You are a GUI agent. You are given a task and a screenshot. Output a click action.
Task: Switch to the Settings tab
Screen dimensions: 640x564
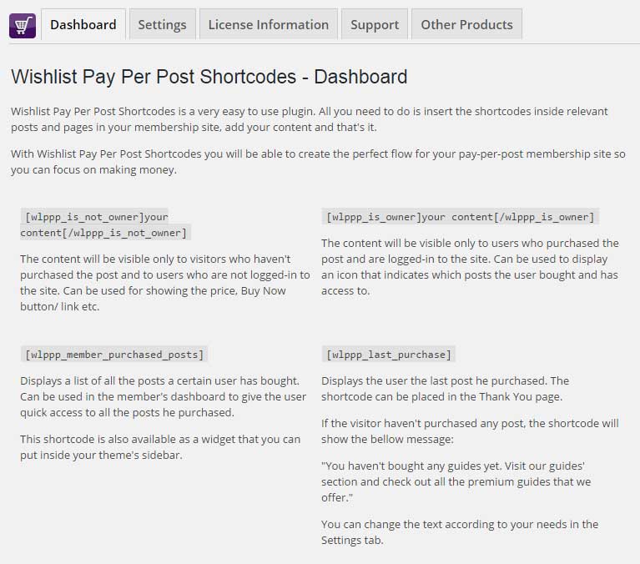pos(162,24)
